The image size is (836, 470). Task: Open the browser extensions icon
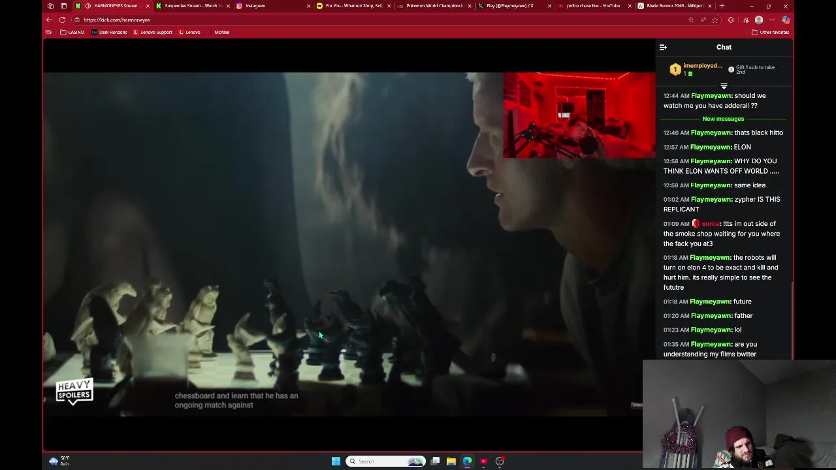[x=731, y=20]
